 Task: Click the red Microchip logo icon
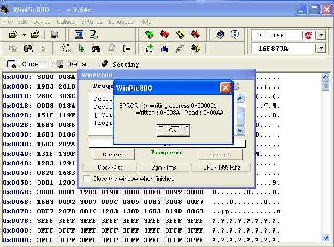click(308, 35)
